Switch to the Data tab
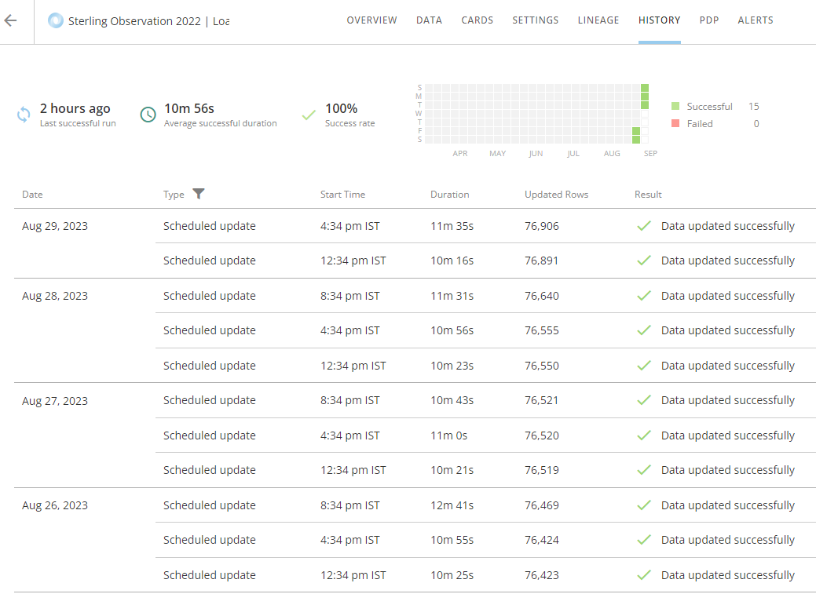 pyautogui.click(x=429, y=20)
